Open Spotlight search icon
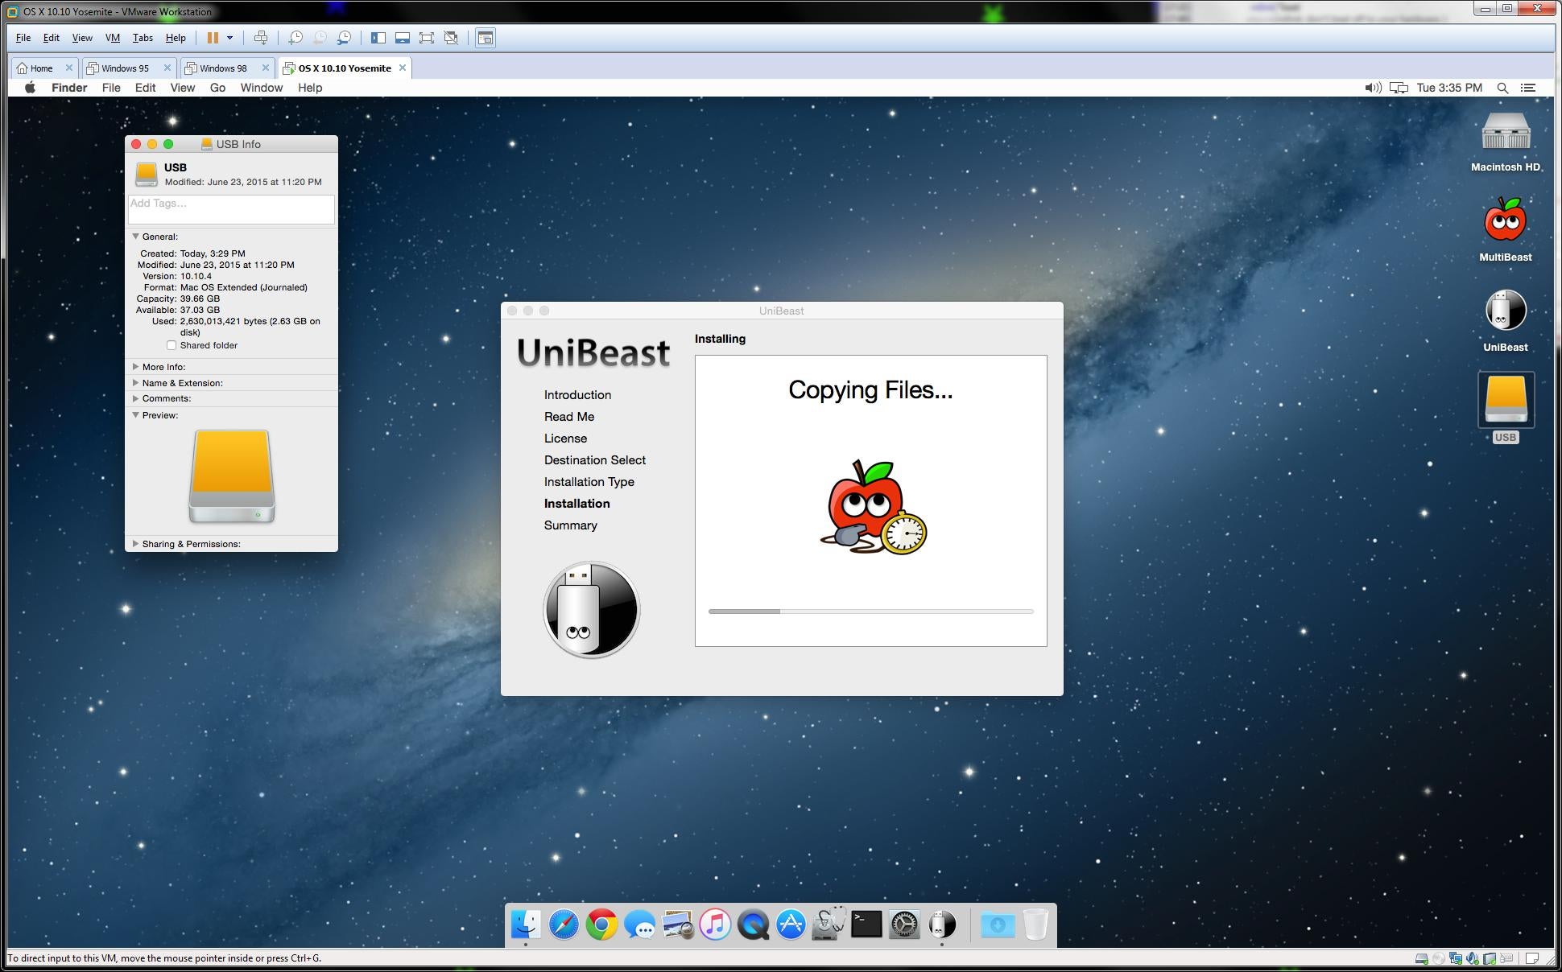The height and width of the screenshot is (972, 1562). (1502, 88)
